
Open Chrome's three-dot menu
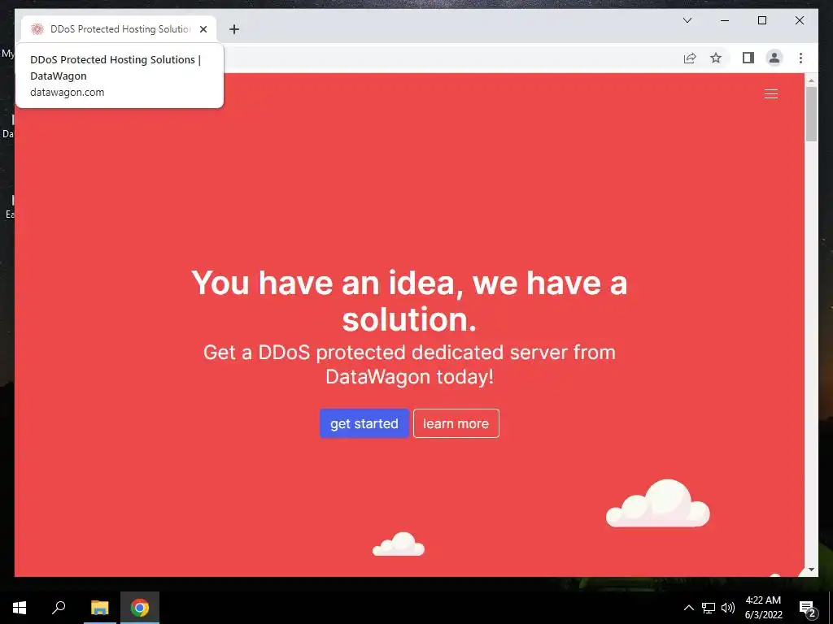tap(800, 58)
